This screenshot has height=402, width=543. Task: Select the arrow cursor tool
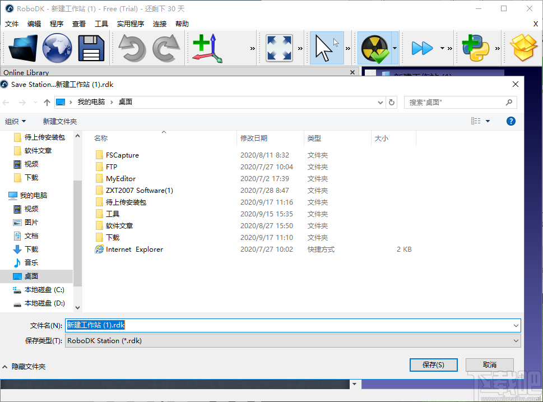click(x=327, y=48)
